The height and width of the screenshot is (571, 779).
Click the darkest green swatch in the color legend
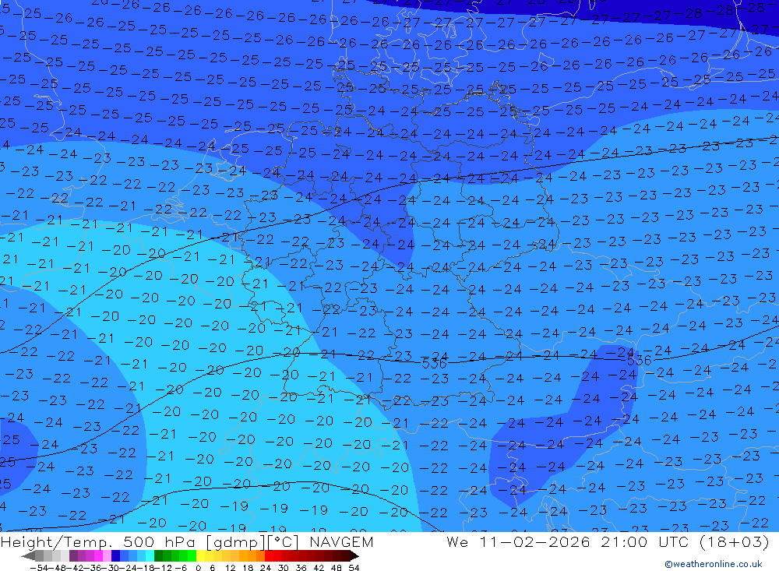[158, 556]
